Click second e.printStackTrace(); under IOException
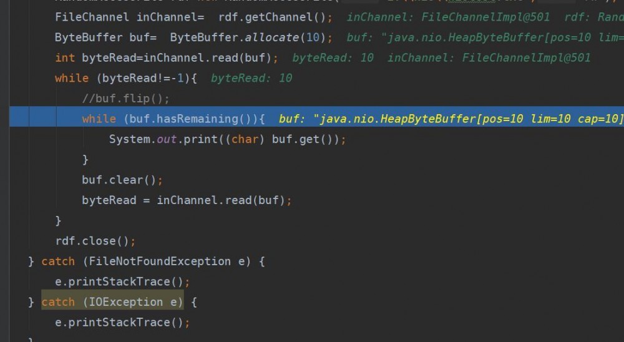Image resolution: width=624 pixels, height=342 pixels. tap(122, 323)
